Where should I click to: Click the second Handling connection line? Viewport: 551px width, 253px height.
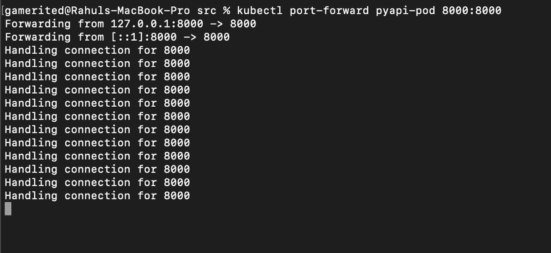pos(97,63)
